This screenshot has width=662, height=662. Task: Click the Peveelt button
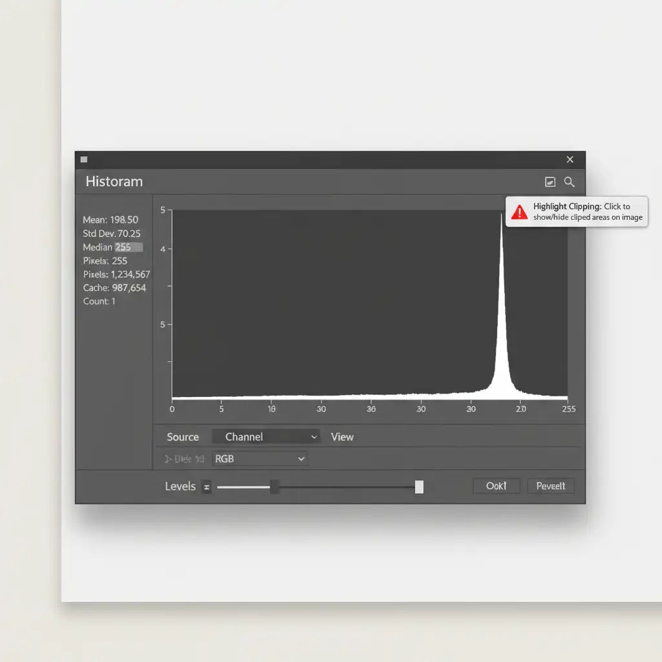pyautogui.click(x=551, y=486)
